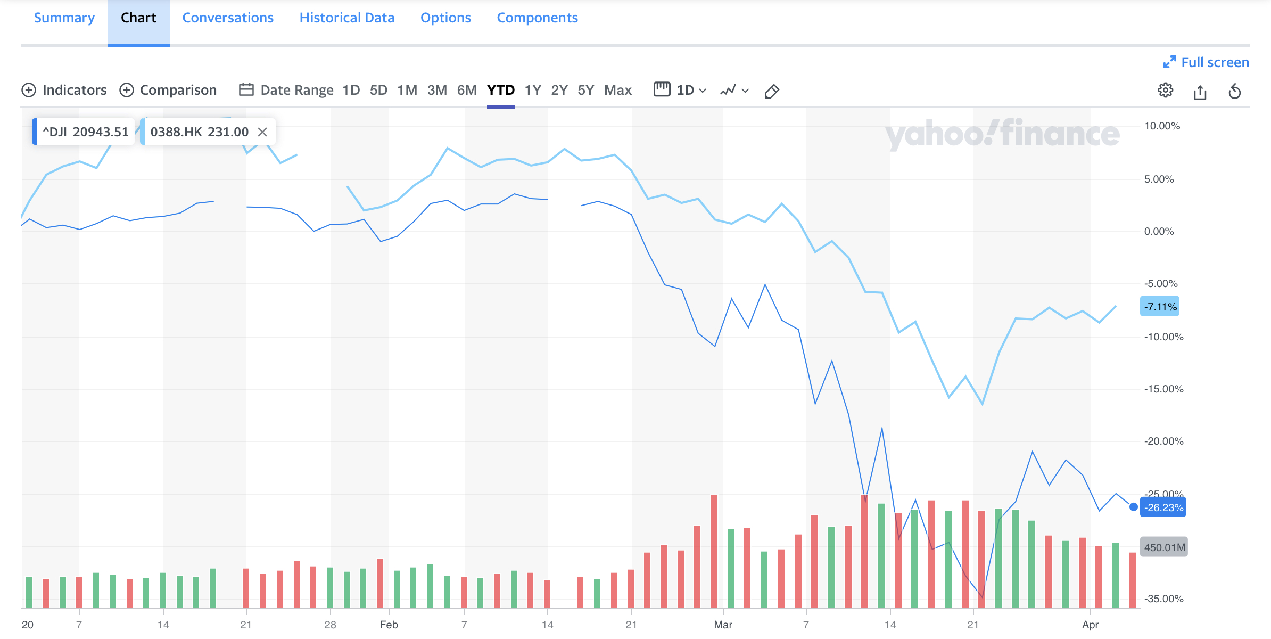
Task: Remove the 0388.HK comparison
Action: tap(262, 132)
